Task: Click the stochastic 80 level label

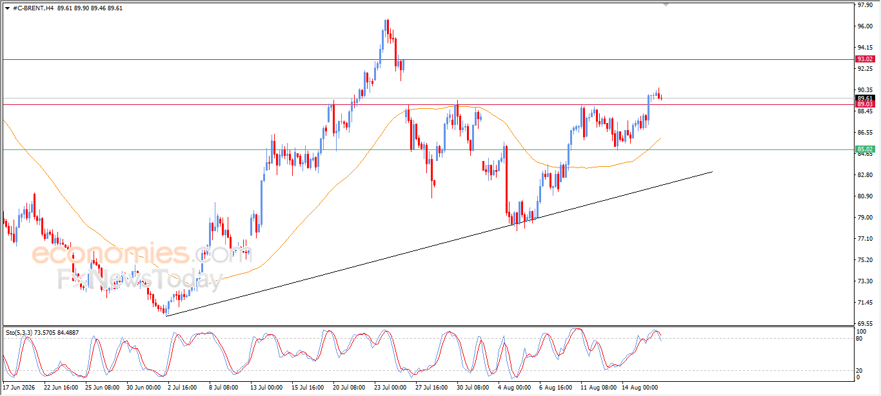Action: (x=859, y=338)
